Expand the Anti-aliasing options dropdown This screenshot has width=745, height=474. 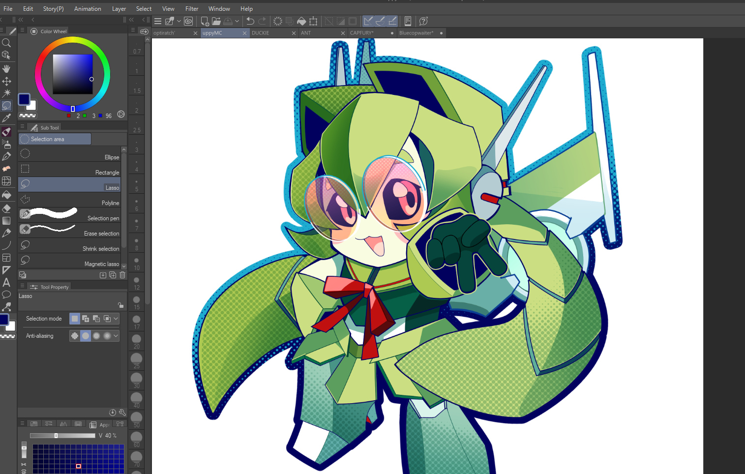click(x=116, y=336)
